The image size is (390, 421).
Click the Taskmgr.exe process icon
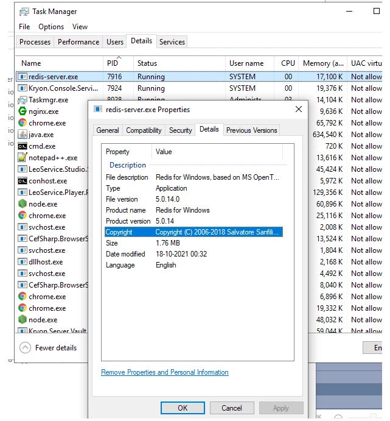(23, 99)
